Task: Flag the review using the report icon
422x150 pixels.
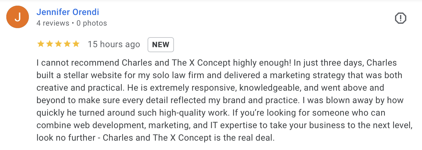Action: point(400,18)
